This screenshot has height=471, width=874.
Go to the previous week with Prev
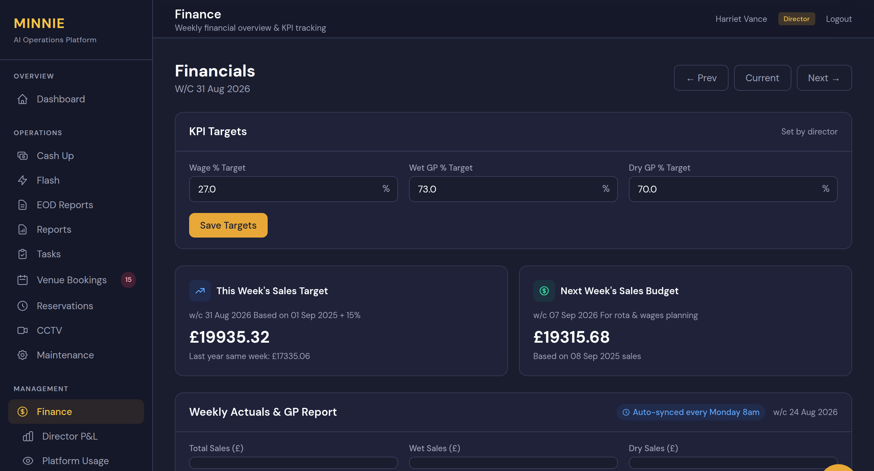pyautogui.click(x=701, y=78)
